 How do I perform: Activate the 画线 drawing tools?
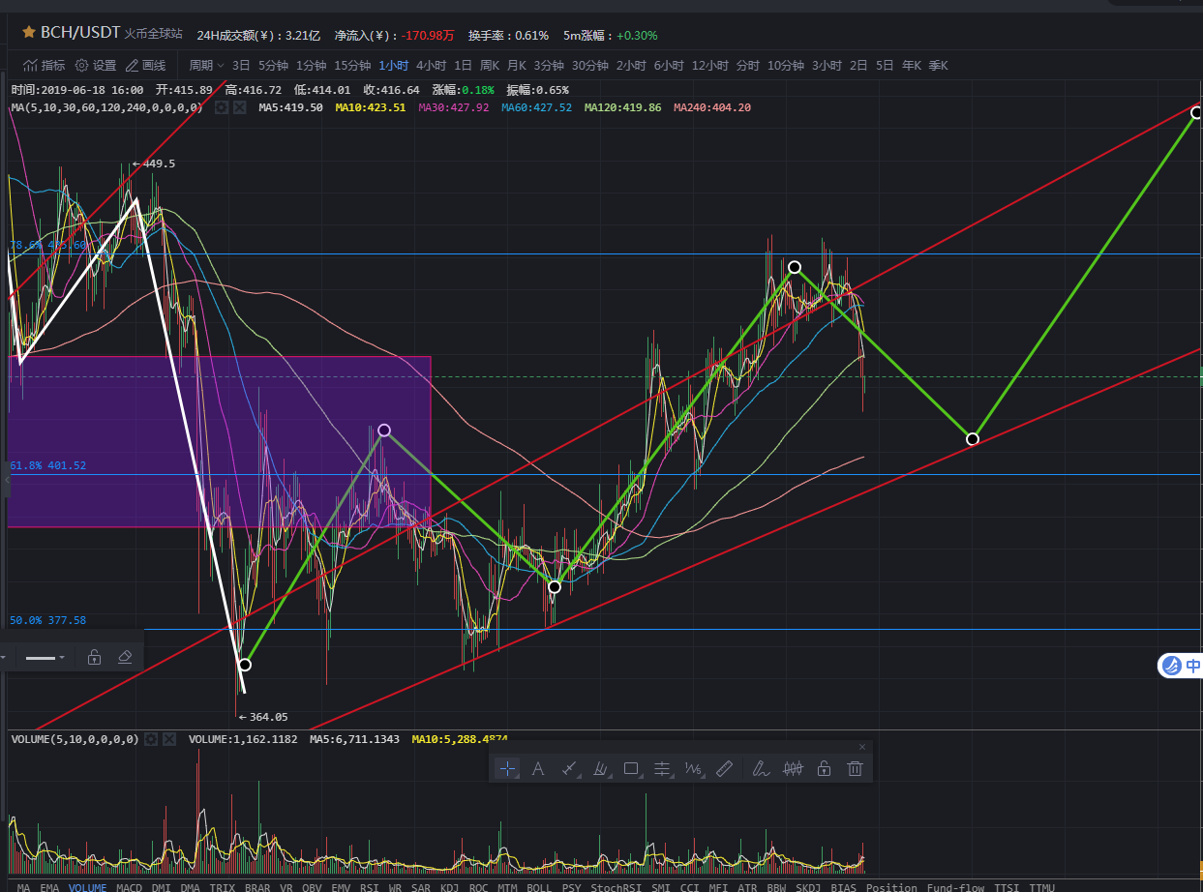[145, 66]
